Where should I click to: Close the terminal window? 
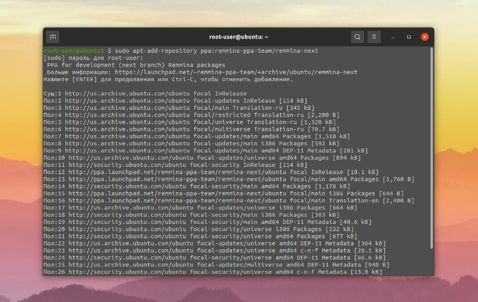click(425, 37)
